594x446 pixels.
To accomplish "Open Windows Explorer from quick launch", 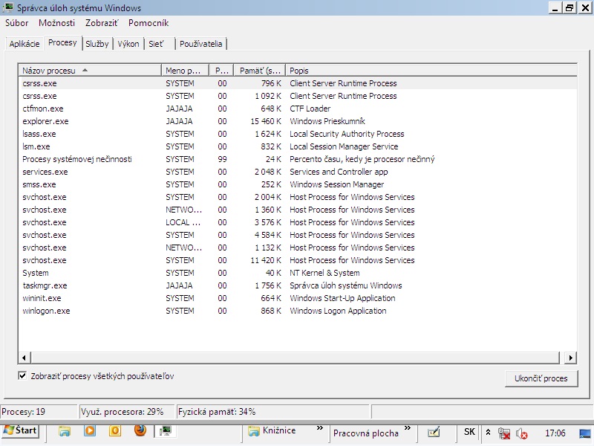I will (65, 431).
